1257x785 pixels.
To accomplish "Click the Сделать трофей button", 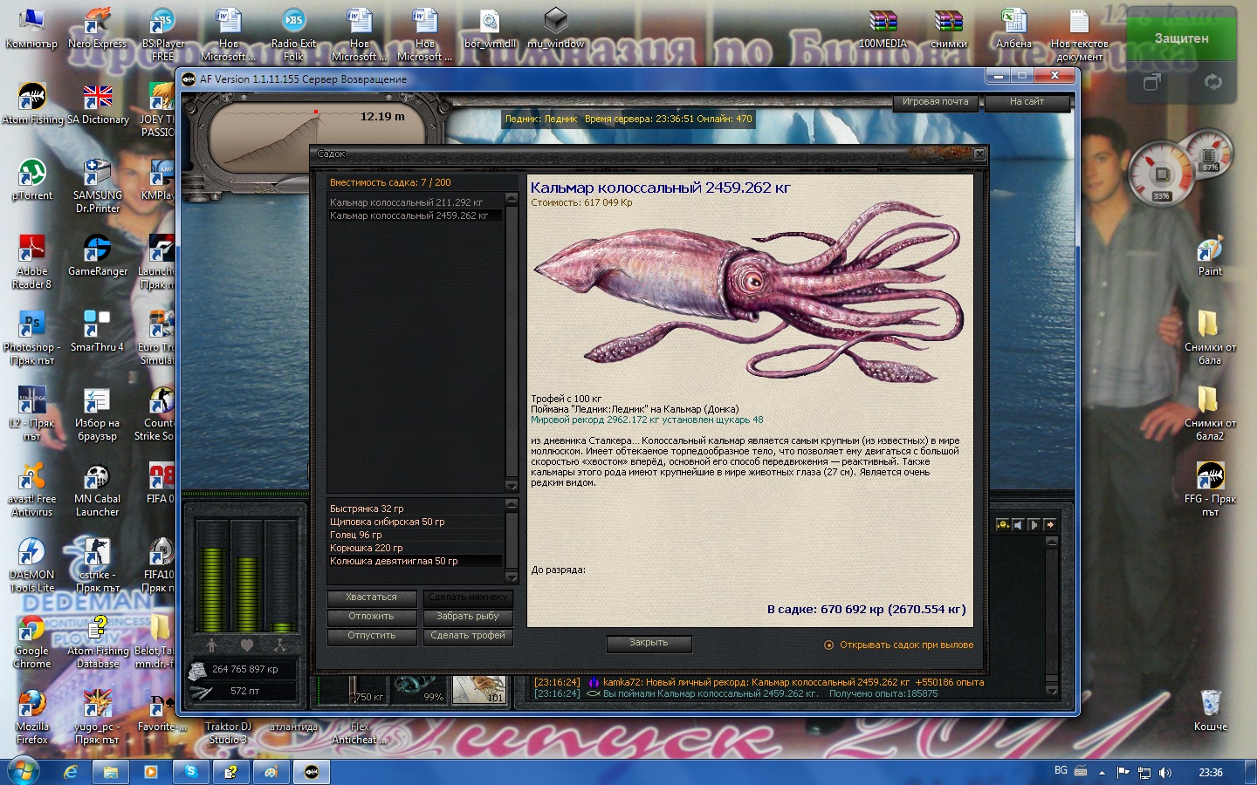I will (468, 636).
